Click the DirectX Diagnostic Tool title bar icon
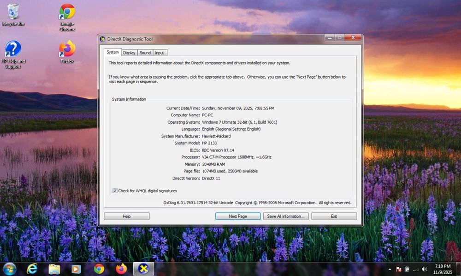Screen dimensions: 461x276 tap(103, 39)
